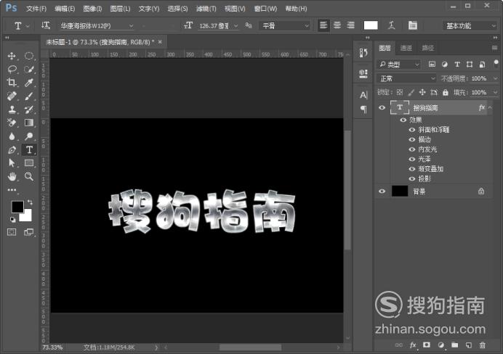Click the warp text icon

(x=391, y=25)
